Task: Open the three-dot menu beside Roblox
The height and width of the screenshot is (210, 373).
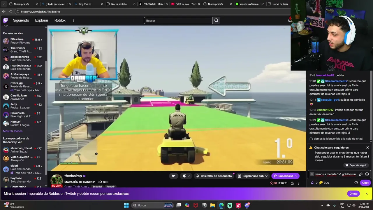Action: (73, 20)
